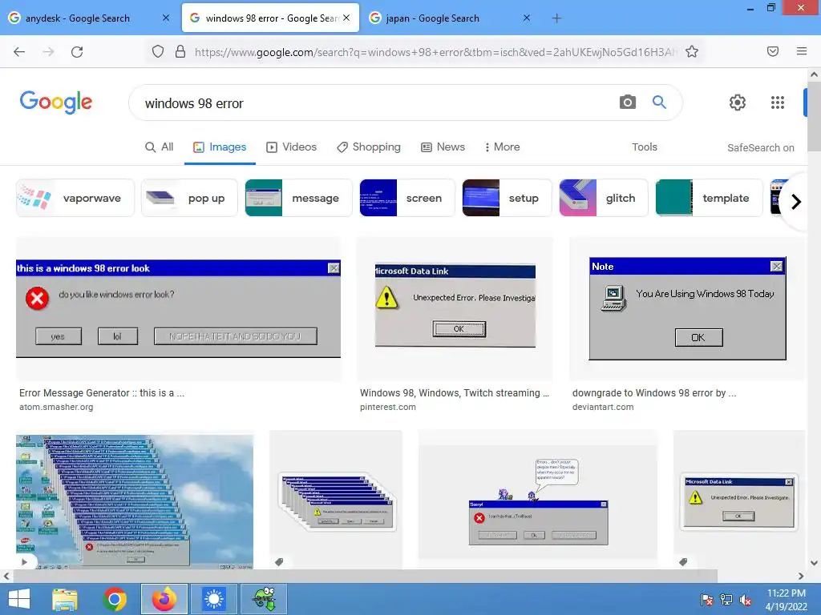The height and width of the screenshot is (615, 821).
Task: Click the action center flag tray icon
Action: 706,600
